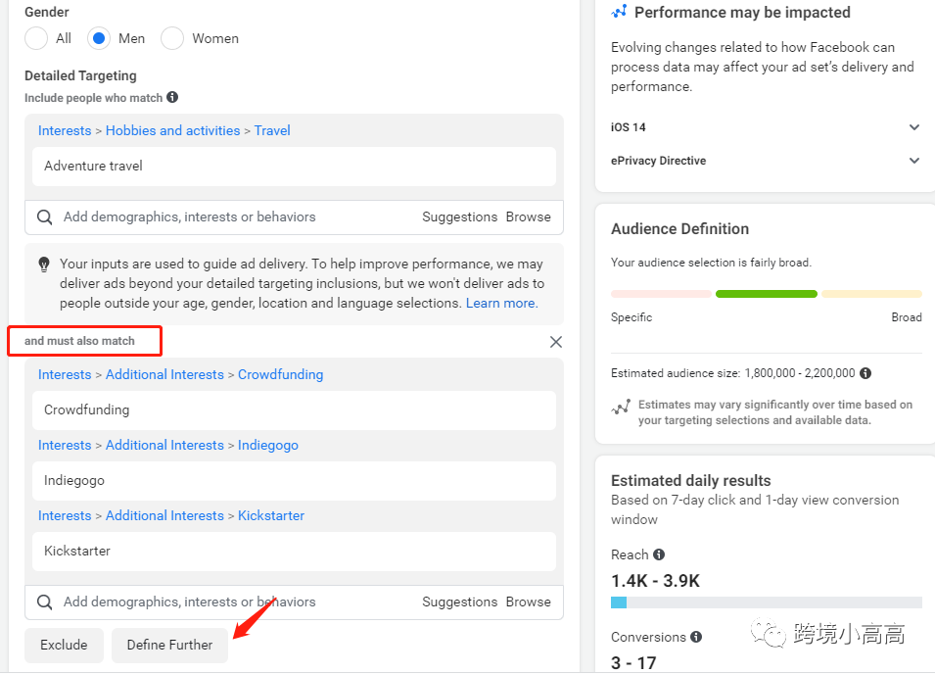This screenshot has width=935, height=674.
Task: Open Suggestions in the top targeting box
Action: coord(460,217)
